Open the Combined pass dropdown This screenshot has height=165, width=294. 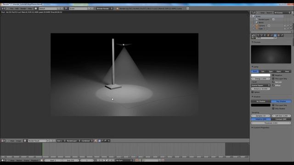coord(87,141)
